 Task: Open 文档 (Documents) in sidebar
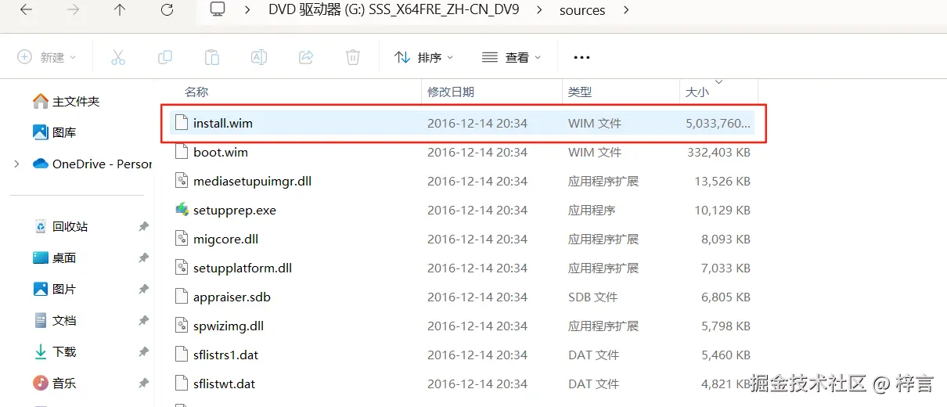click(x=55, y=321)
